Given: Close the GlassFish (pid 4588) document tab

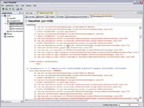Looking at the screenshot, I should 55,13.
